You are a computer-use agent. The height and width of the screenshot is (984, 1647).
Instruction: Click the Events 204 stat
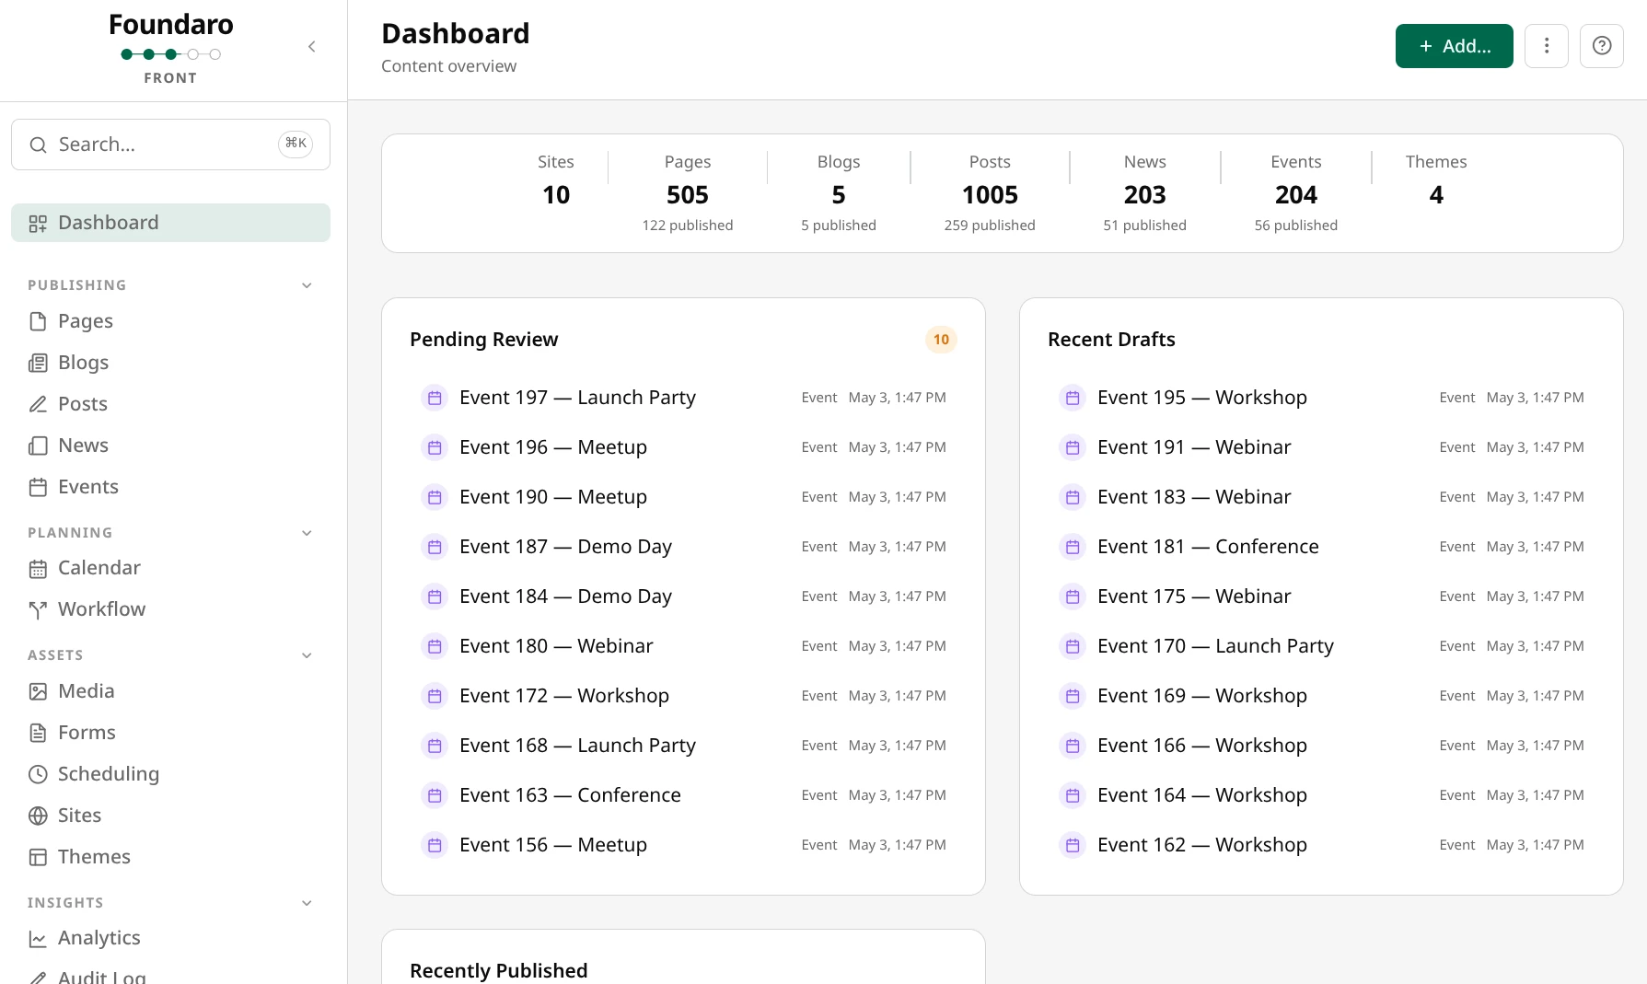pyautogui.click(x=1295, y=193)
